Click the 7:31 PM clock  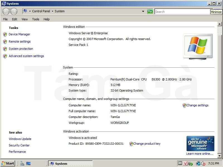point(214,163)
